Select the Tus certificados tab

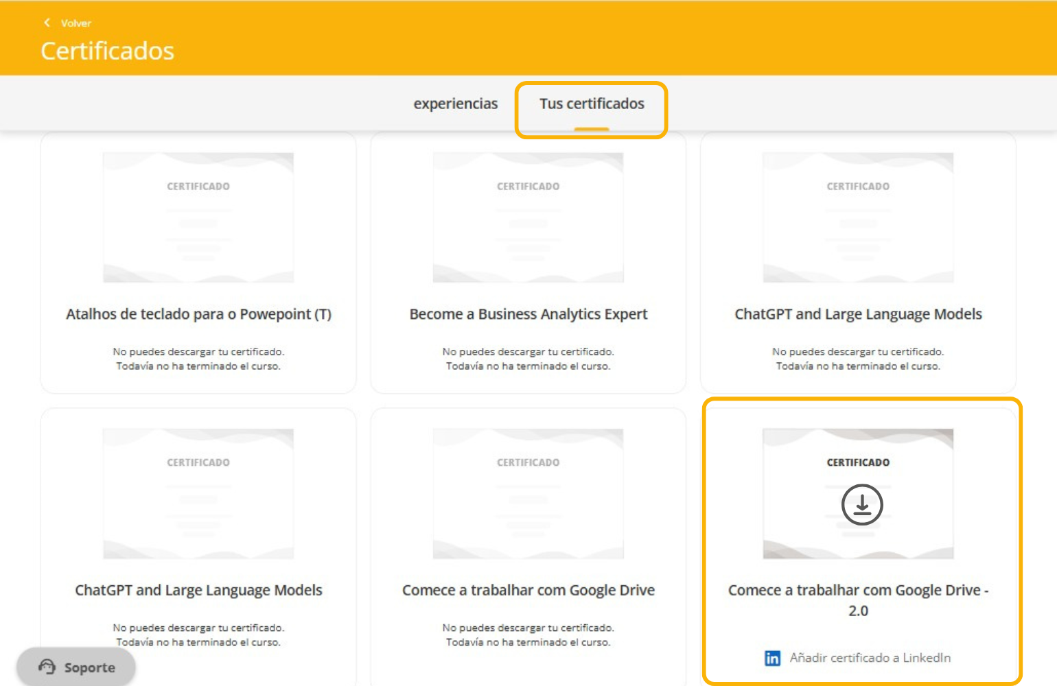pyautogui.click(x=591, y=104)
